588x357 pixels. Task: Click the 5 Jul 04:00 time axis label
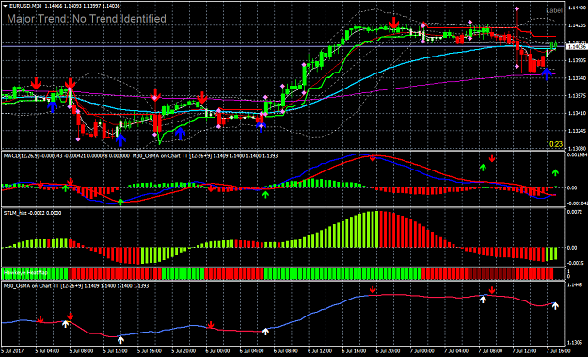pyautogui.click(x=47, y=351)
